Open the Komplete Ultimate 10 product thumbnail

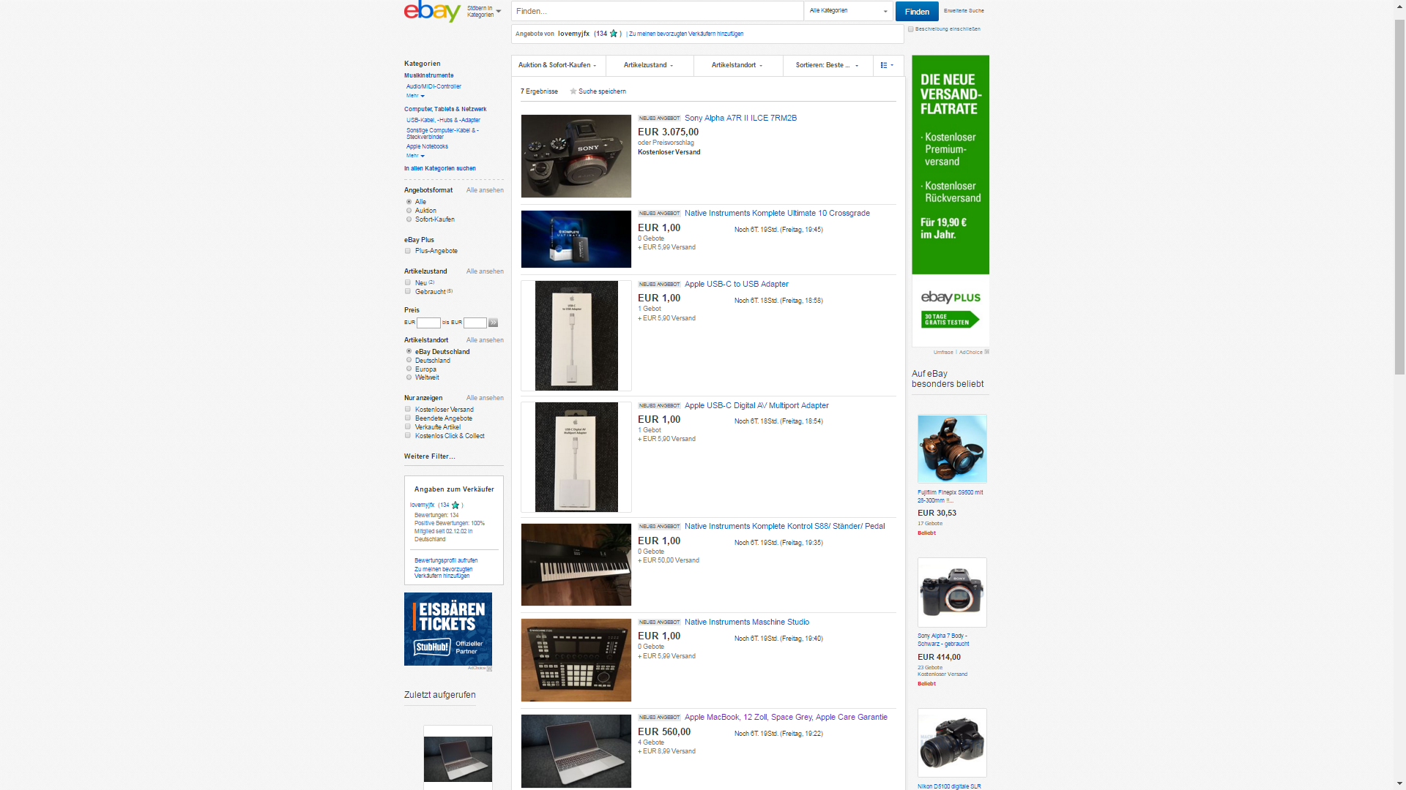click(576, 239)
